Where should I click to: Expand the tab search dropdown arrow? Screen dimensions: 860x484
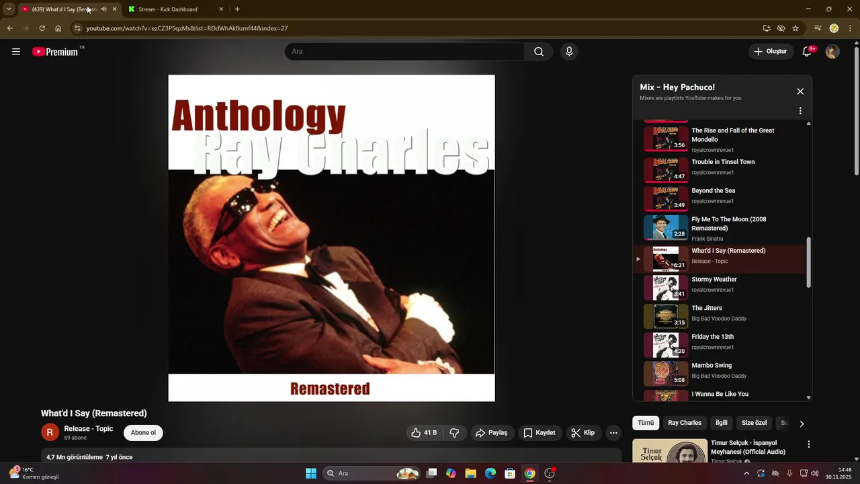click(9, 9)
